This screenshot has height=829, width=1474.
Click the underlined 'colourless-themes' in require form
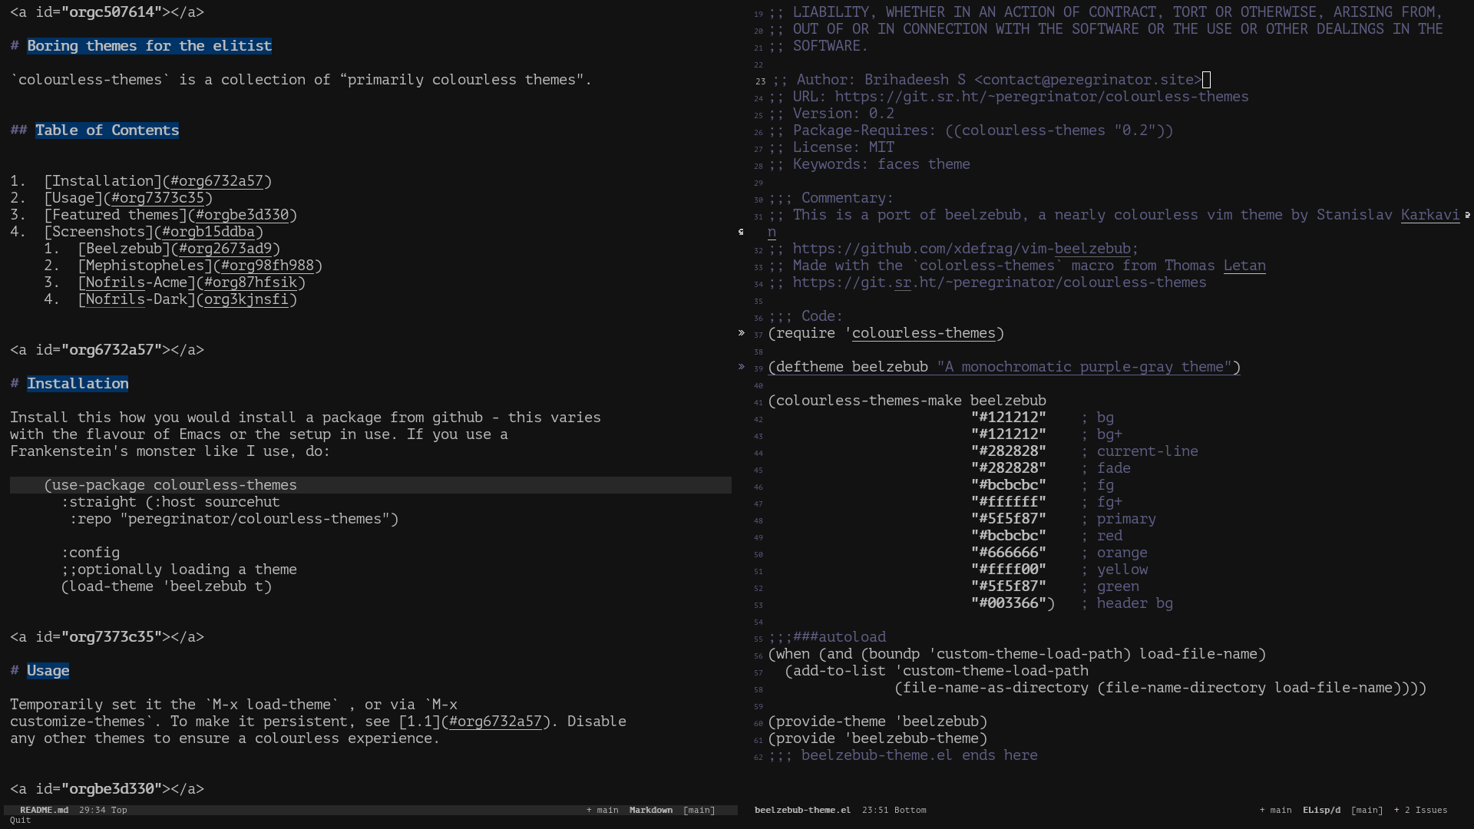click(924, 333)
